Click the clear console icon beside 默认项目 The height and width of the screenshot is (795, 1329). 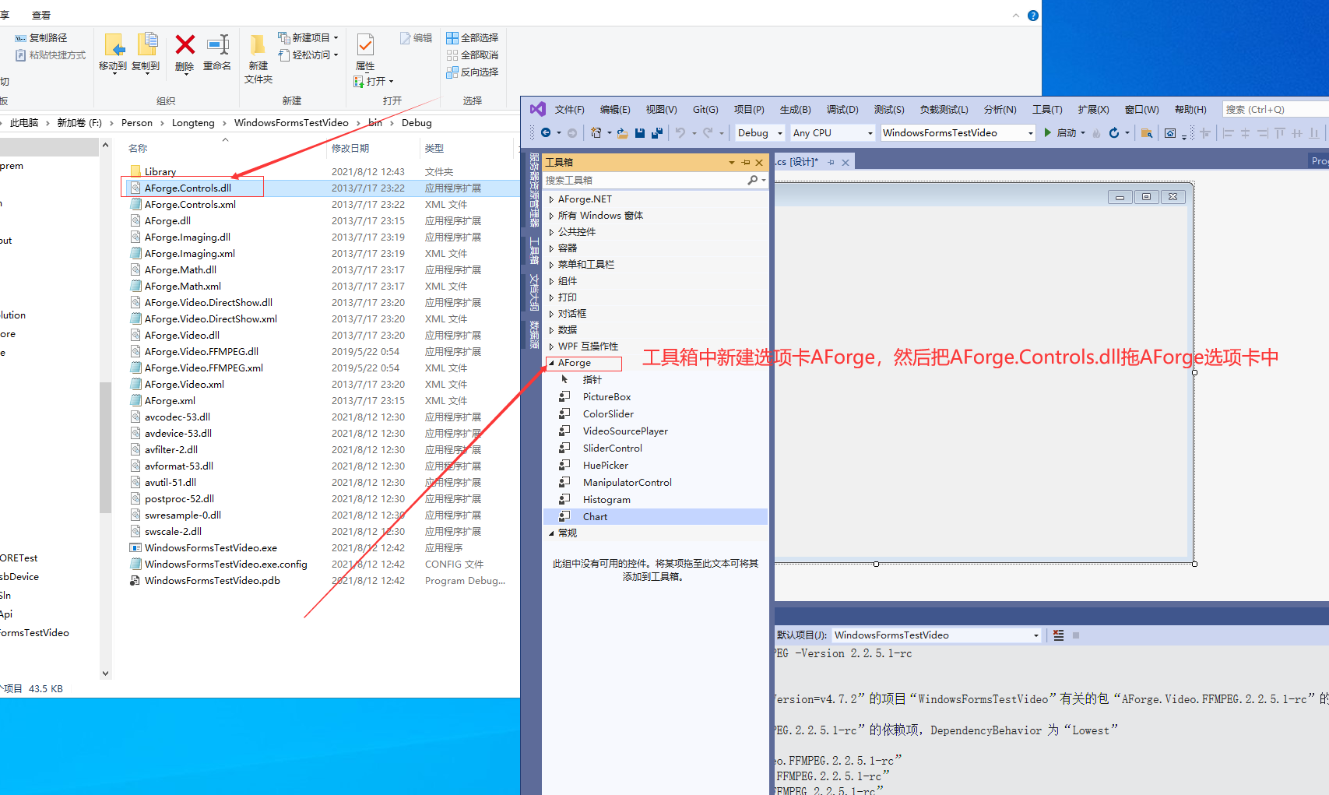point(1058,635)
